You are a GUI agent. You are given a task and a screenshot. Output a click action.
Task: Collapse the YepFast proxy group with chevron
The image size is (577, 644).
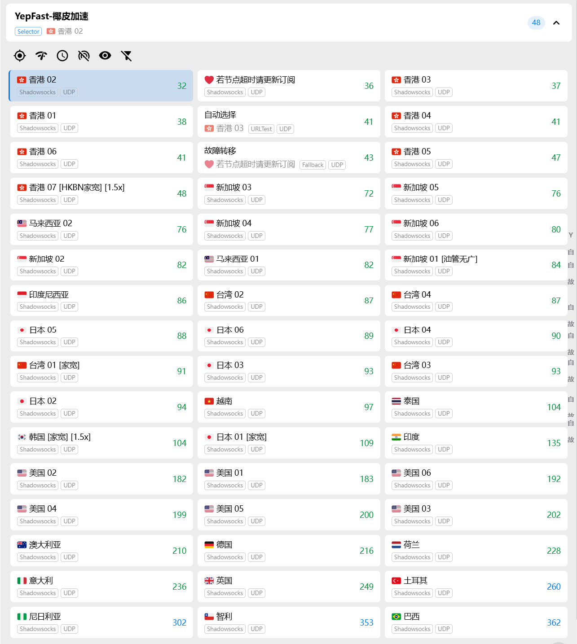click(556, 23)
